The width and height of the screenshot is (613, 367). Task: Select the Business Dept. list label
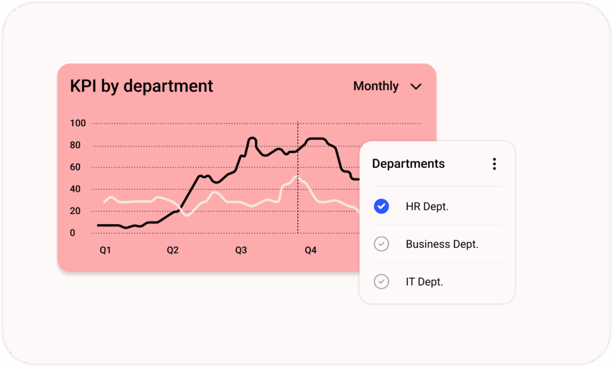442,244
